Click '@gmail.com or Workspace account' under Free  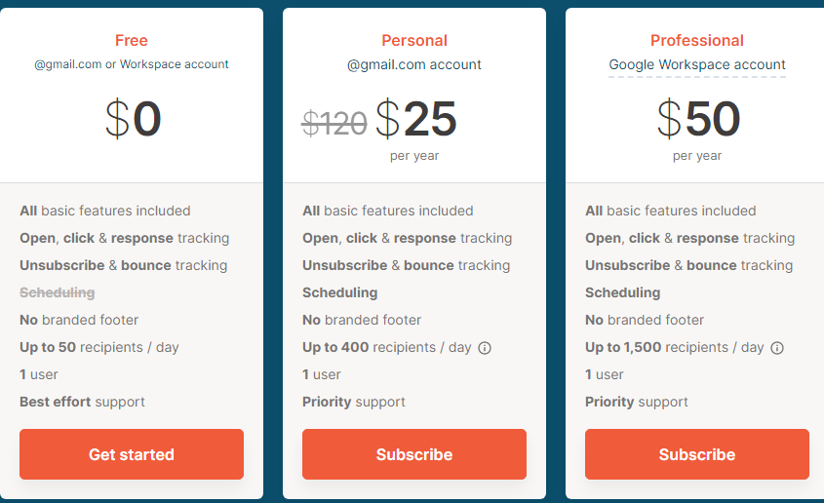132,64
